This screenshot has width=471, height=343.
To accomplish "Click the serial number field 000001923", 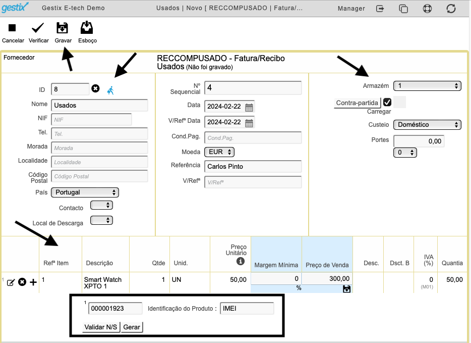I will [115, 309].
